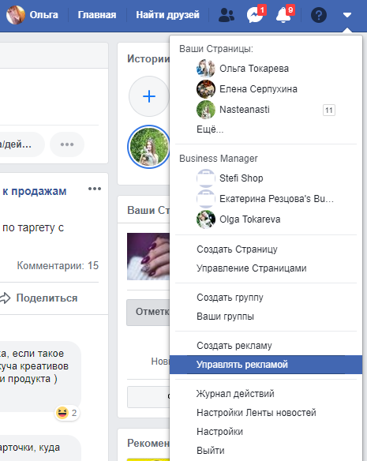Select Создать Страницу menu item

tap(237, 249)
